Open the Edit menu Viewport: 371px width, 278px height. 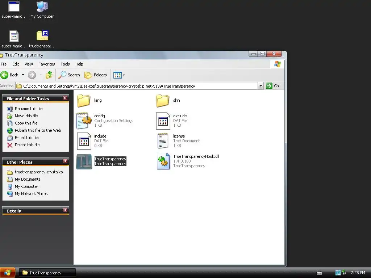16,64
